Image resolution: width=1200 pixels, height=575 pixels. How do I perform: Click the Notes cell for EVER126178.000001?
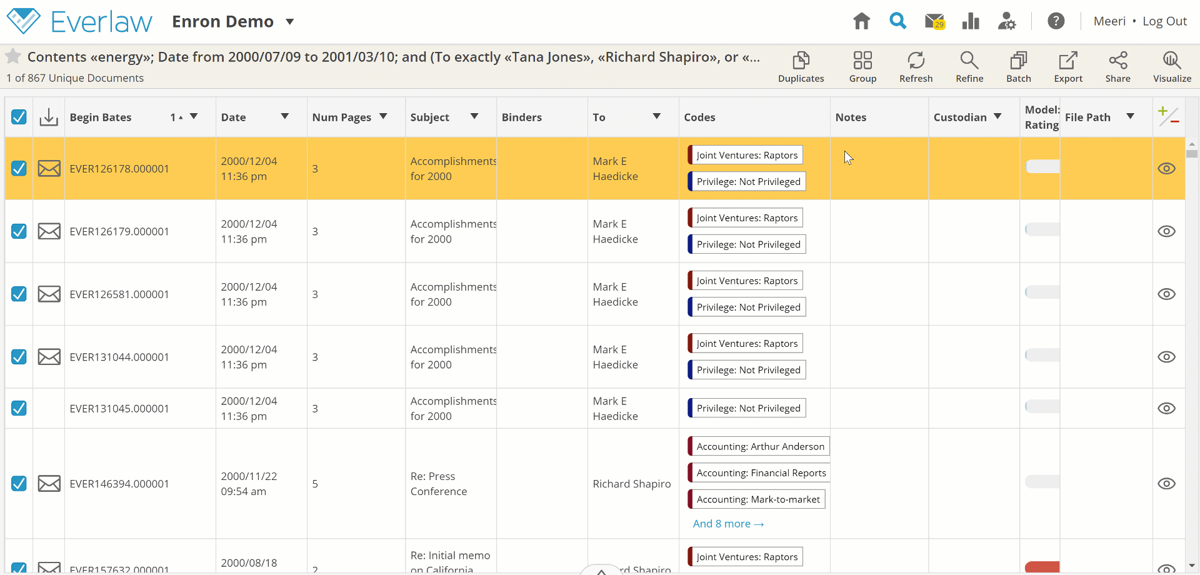(879, 169)
